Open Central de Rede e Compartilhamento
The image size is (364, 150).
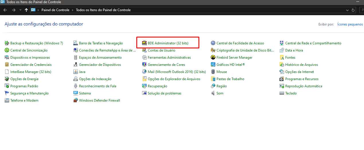coord(313,43)
